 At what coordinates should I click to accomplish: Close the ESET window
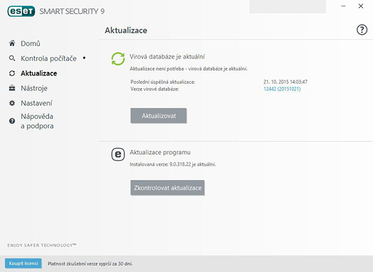[361, 6]
